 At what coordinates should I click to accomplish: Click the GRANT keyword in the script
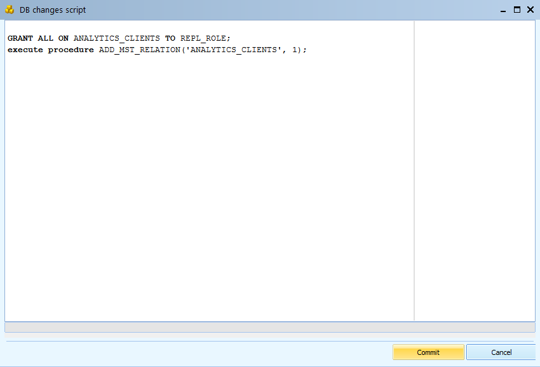tap(20, 38)
